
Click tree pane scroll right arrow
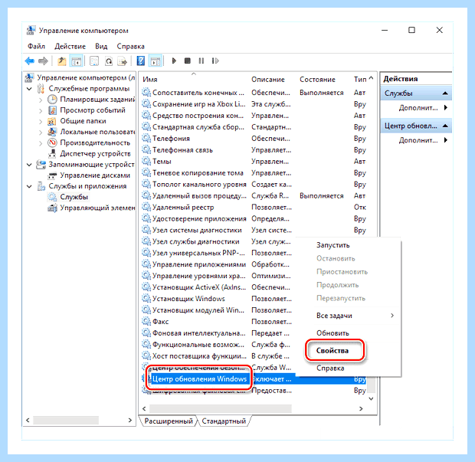coord(130,420)
